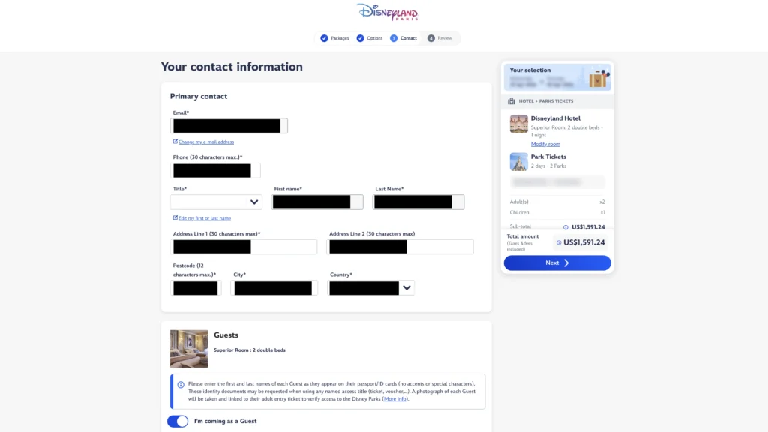Viewport: 768px width, 432px height.
Task: Click the info icon beside Sub-total price
Action: [565, 226]
